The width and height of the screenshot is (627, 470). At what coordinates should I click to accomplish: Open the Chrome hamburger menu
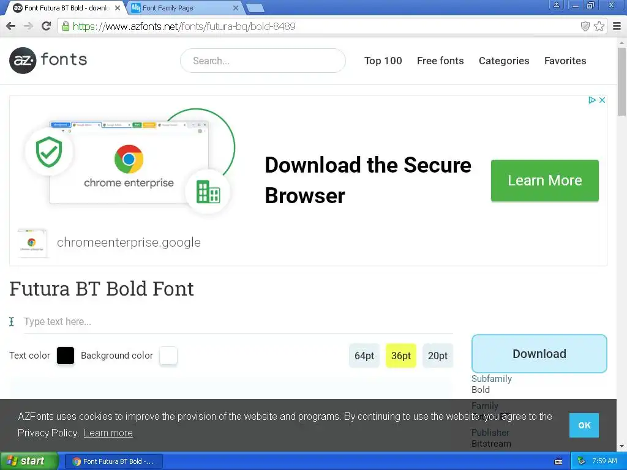tap(617, 26)
